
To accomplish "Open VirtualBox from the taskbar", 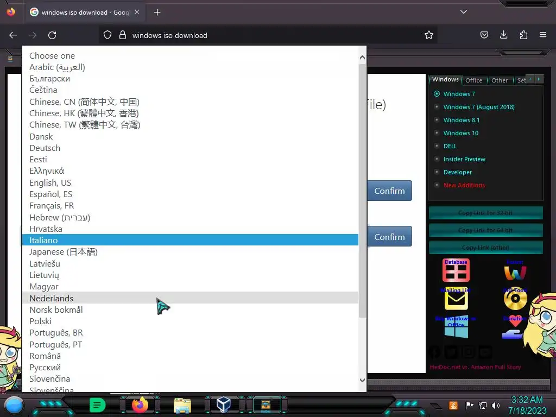I will 224,405.
